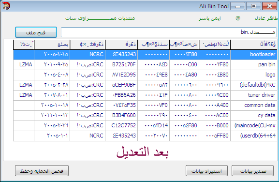
Task: Click the فحص الحمايه وحفظ button
Action: (42, 171)
